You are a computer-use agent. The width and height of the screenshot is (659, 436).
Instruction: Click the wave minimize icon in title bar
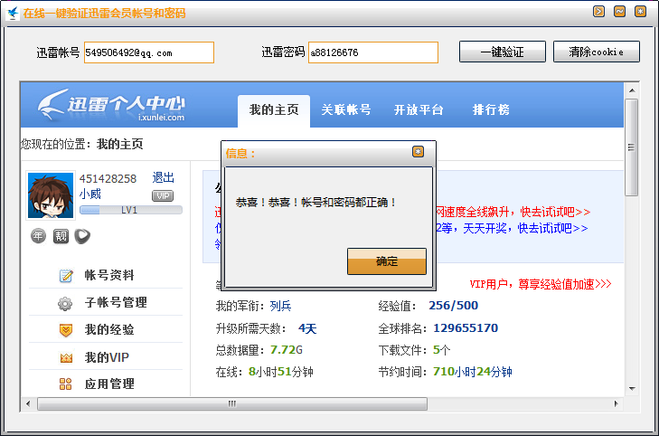[619, 12]
